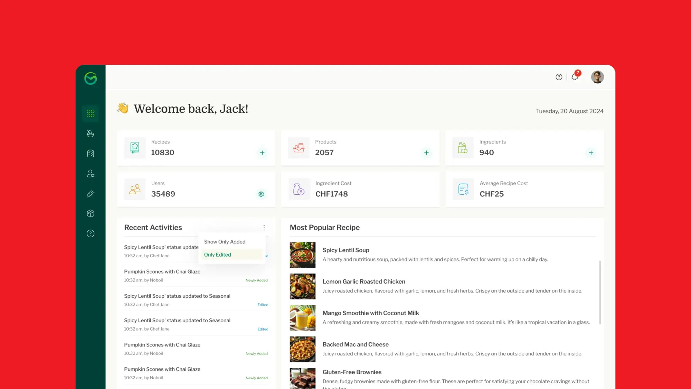Open the sidebar help question mark icon
The image size is (691, 389).
tap(91, 234)
